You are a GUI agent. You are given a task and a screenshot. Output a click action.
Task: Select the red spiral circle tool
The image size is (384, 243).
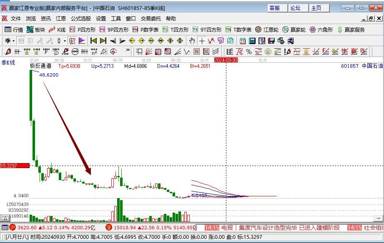pos(113,52)
